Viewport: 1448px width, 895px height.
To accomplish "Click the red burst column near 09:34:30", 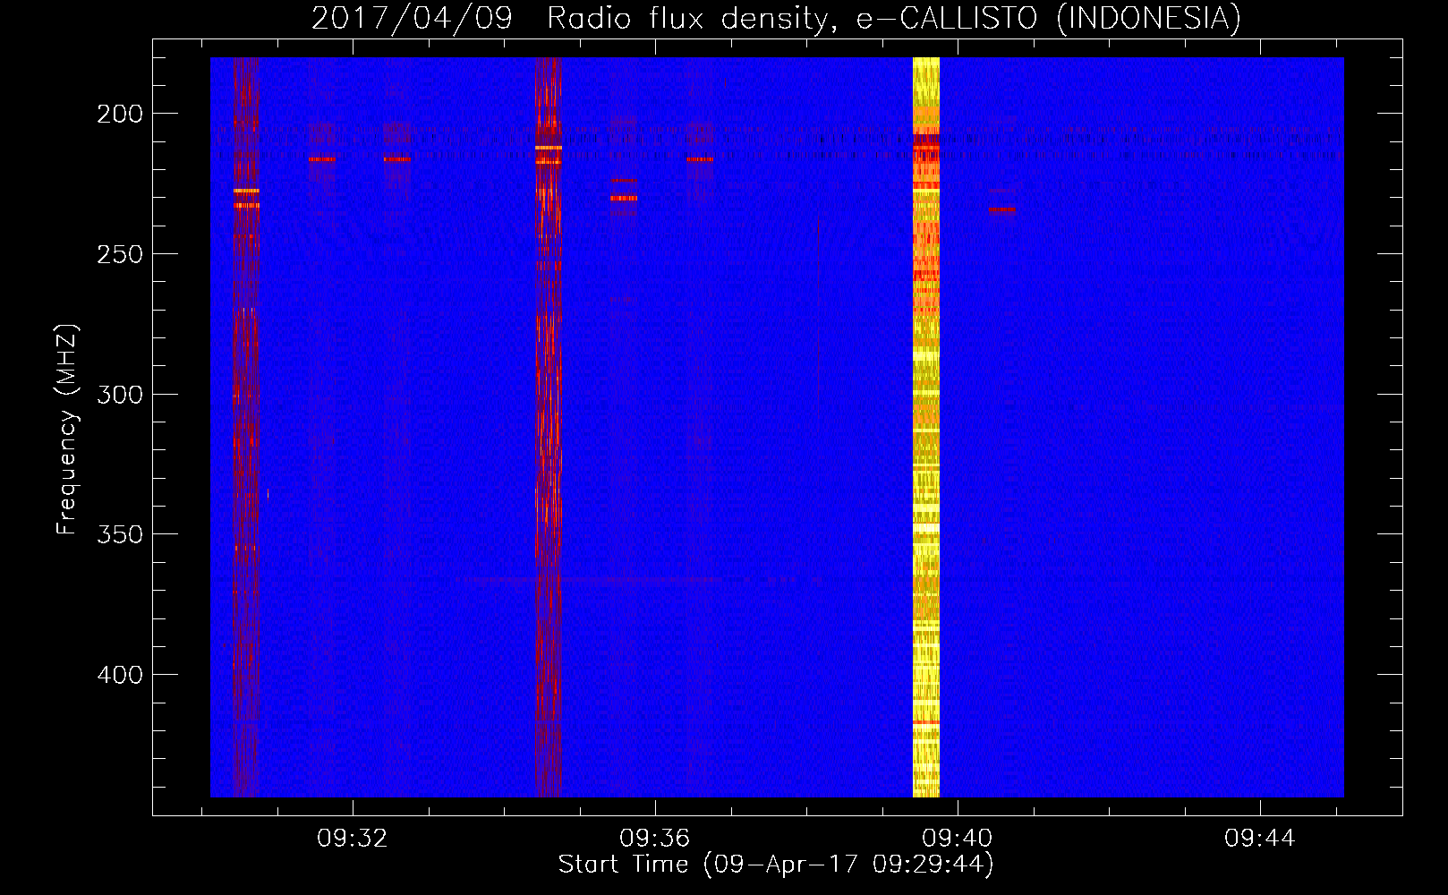I will pyautogui.click(x=548, y=427).
